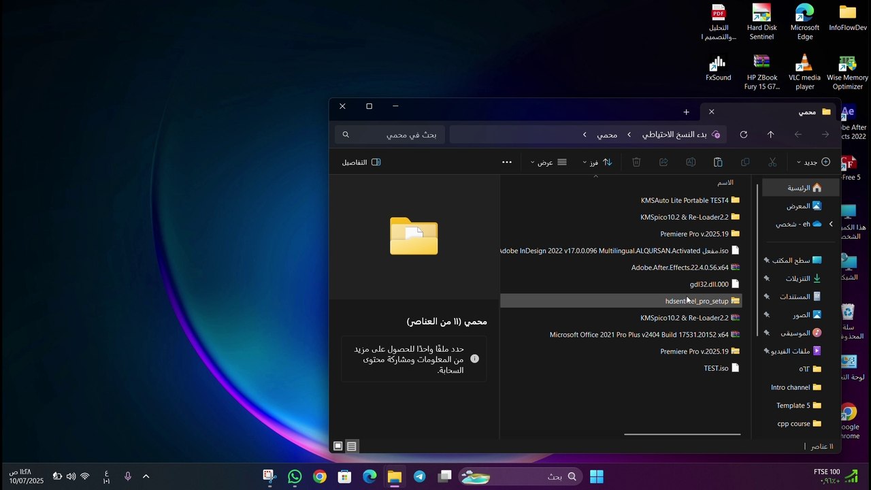Show hidden tray icons chevron

click(x=146, y=476)
